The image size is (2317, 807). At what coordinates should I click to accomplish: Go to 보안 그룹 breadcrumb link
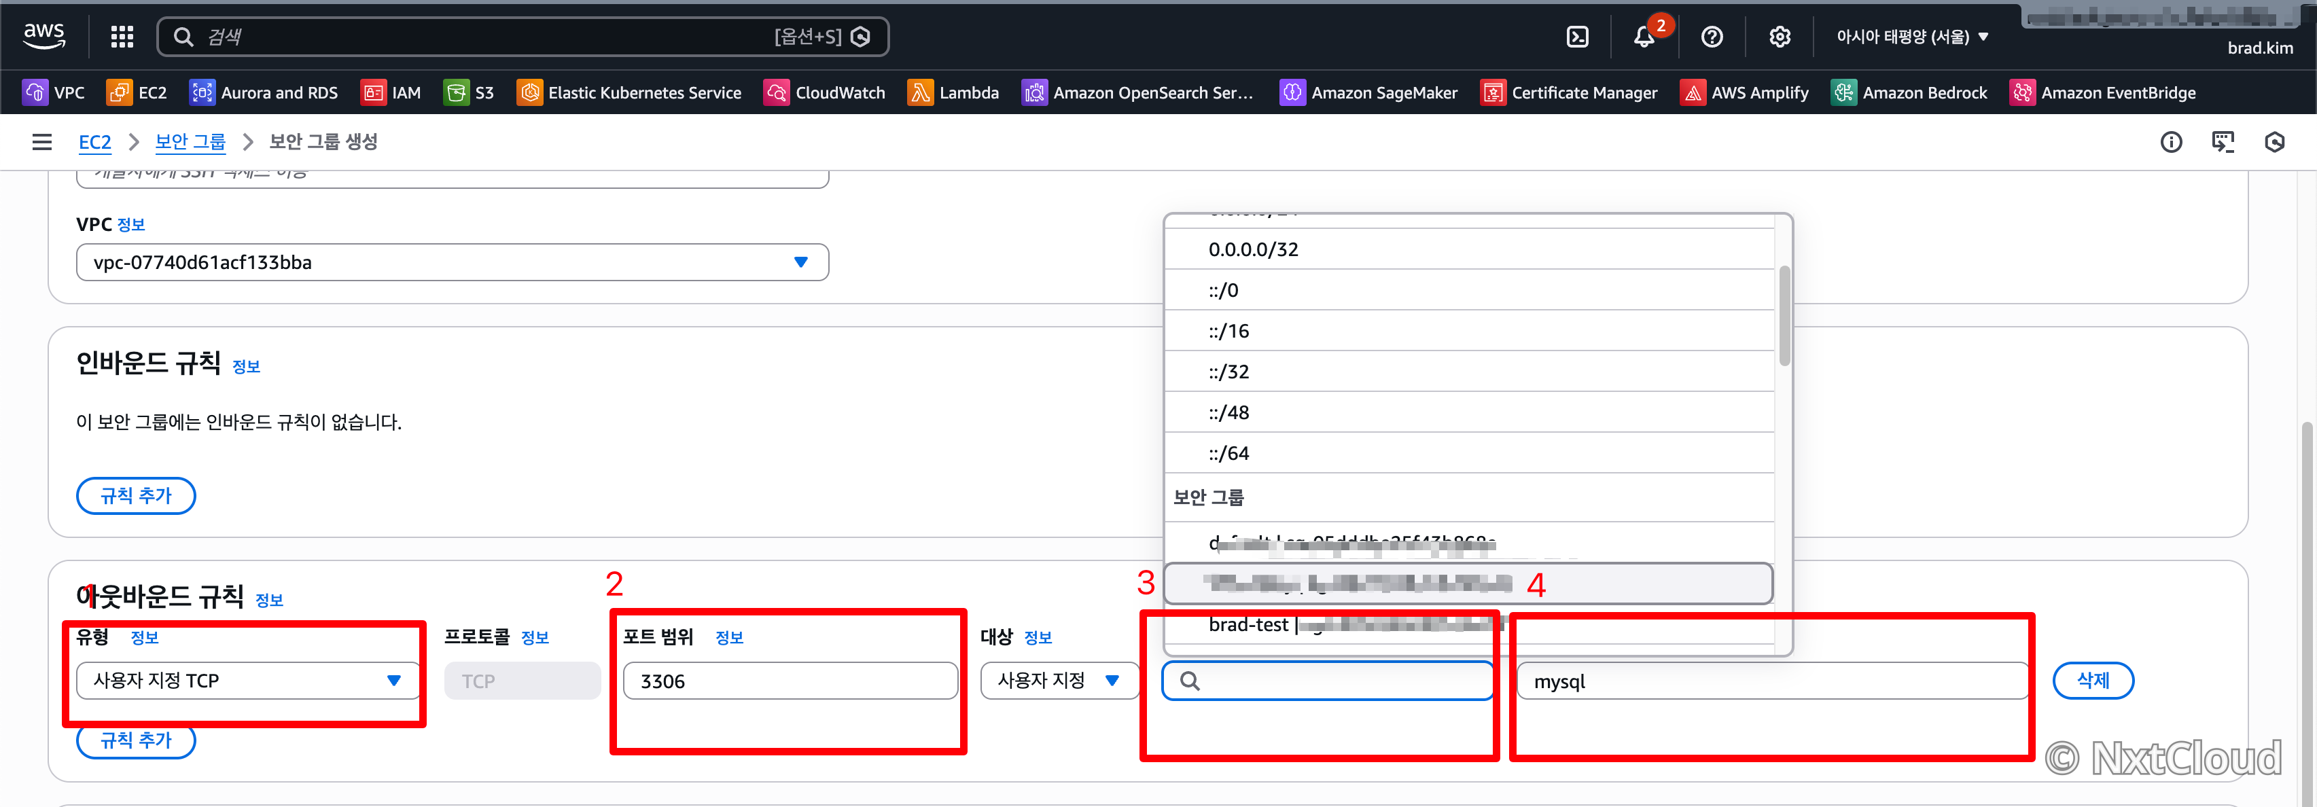coord(190,142)
